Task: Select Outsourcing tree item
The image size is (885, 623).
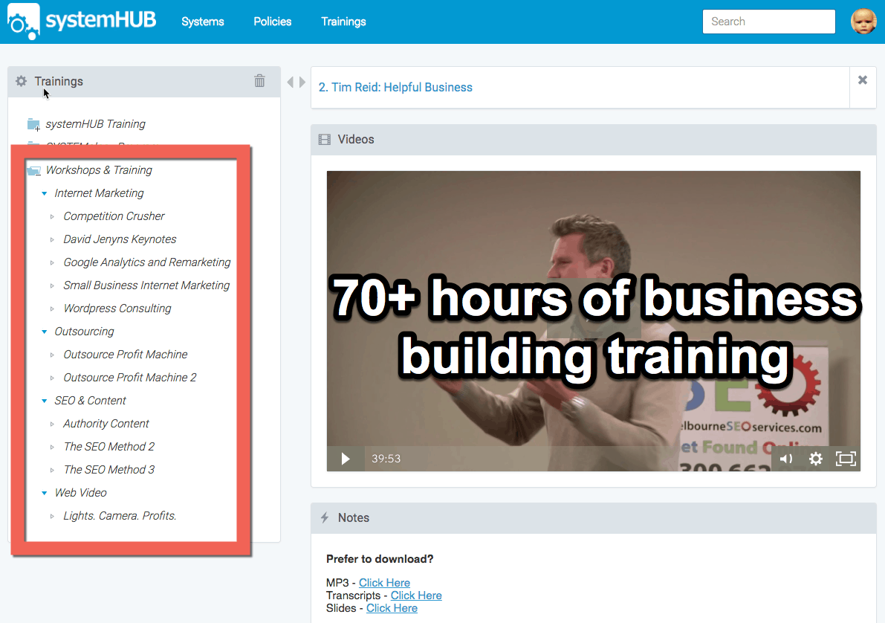Action: tap(84, 332)
